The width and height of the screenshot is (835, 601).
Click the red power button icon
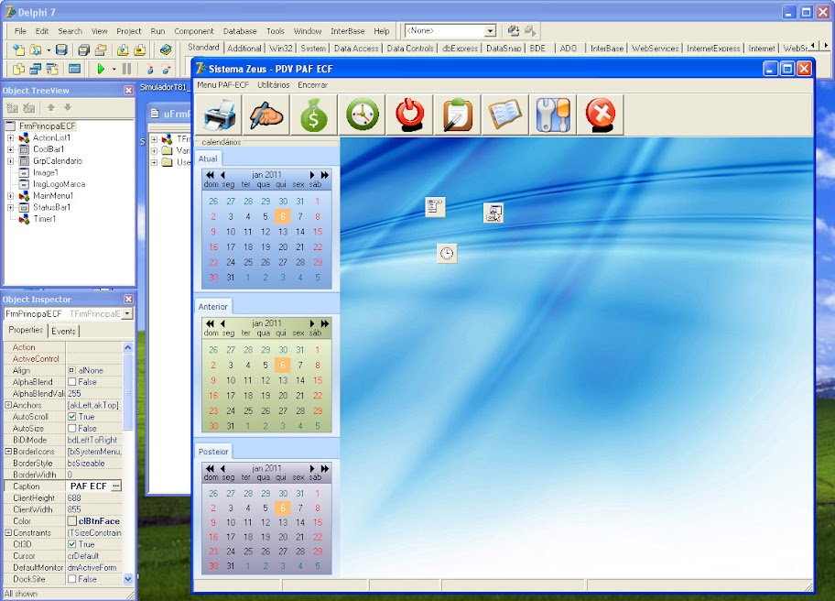[410, 115]
